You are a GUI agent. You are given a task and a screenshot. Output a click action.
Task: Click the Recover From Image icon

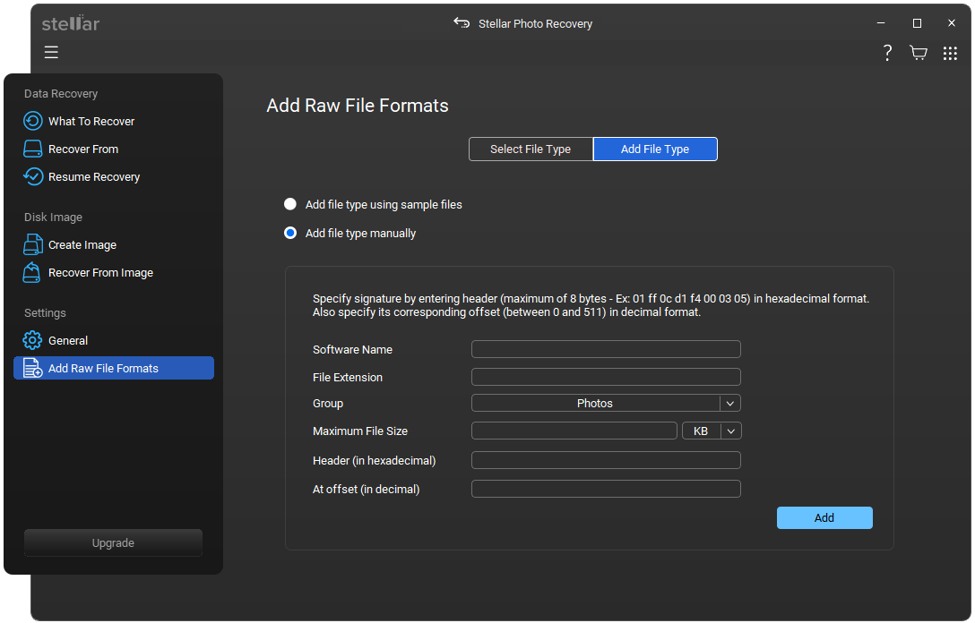tap(31, 272)
